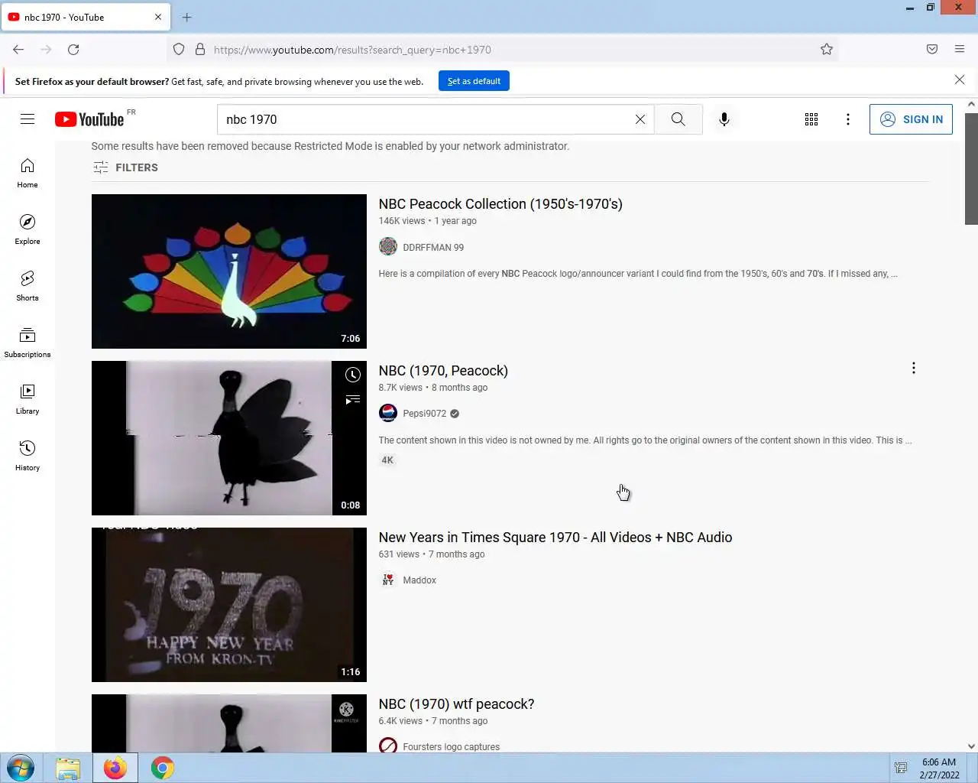
Task: Open the History sidebar item
Action: tap(28, 456)
